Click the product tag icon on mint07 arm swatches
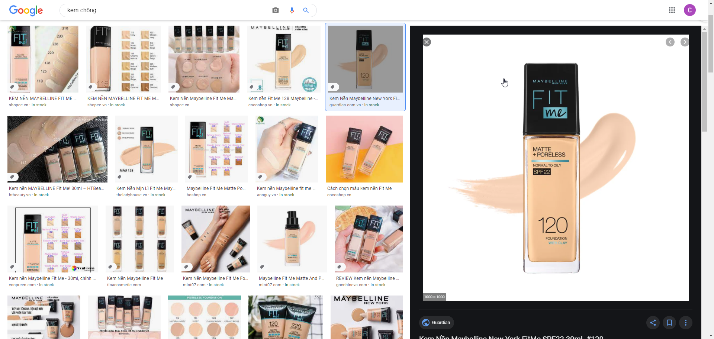The width and height of the screenshot is (714, 339). 186,267
